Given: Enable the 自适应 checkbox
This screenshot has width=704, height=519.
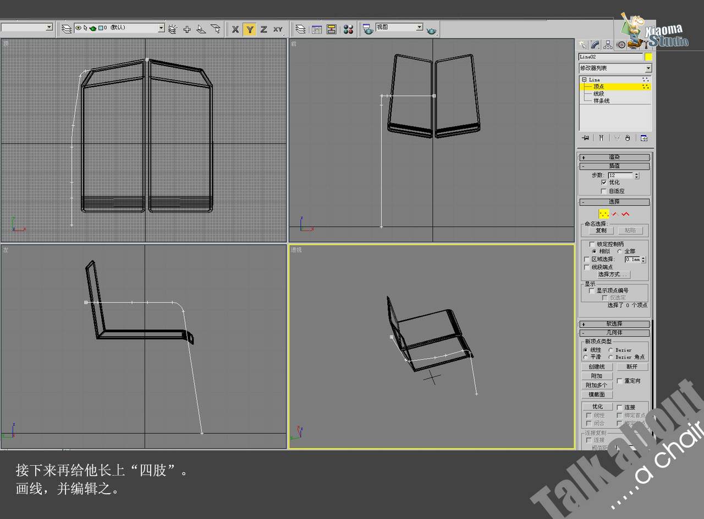Looking at the screenshot, I should (604, 191).
